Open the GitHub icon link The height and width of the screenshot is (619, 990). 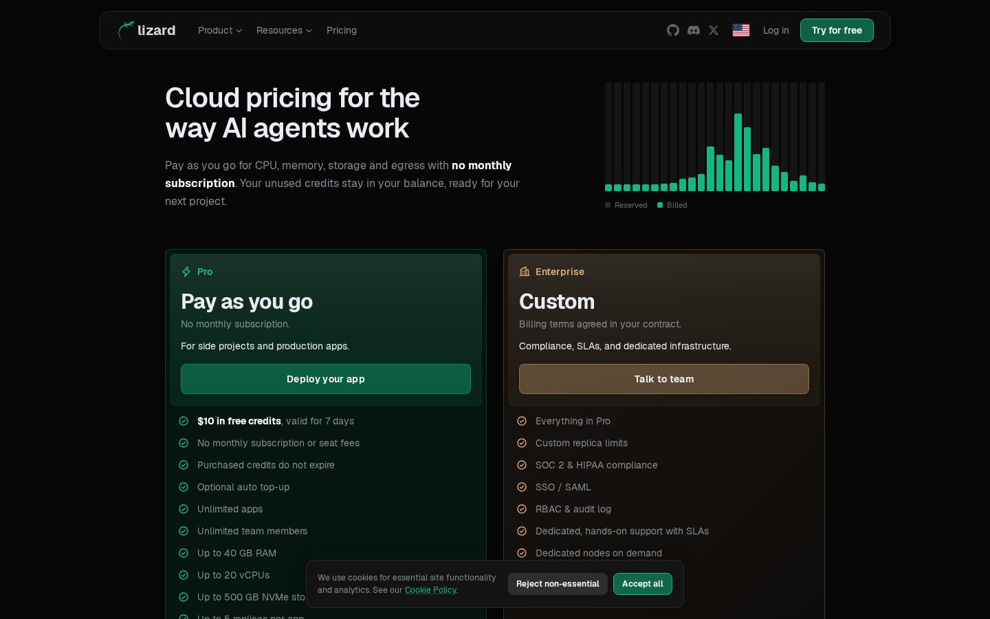(x=673, y=30)
